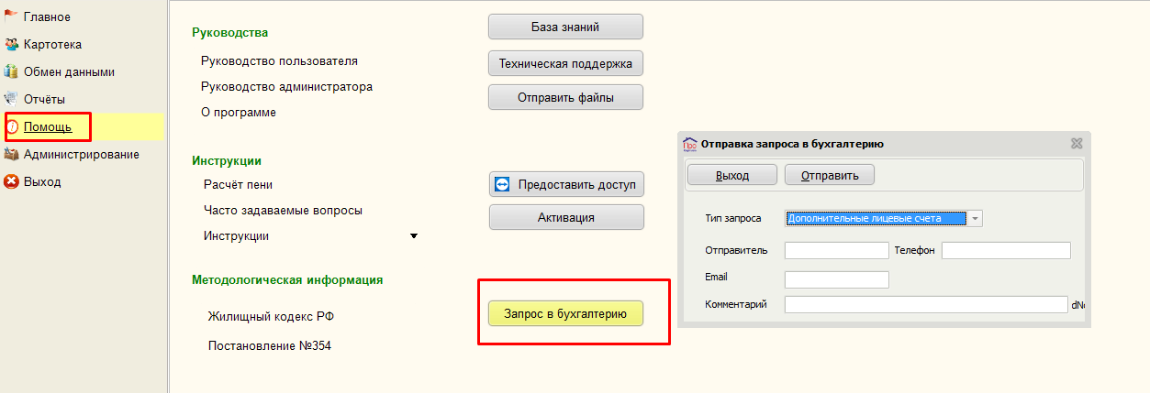Screen dimensions: 1150x393
Task: Select the Дополнительные лицевые счета combo value
Action: [876, 218]
